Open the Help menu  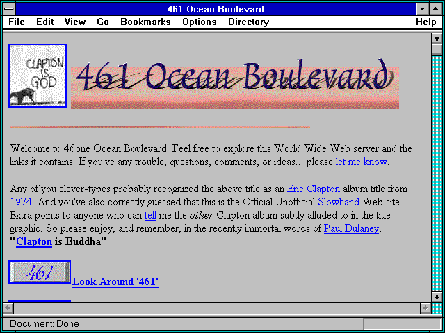(426, 22)
